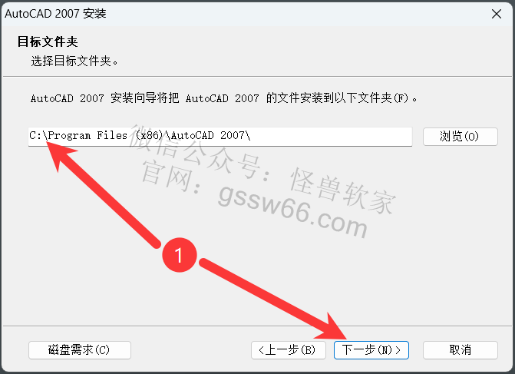515x374 pixels.
Task: Click the 目标文件夹 bold heading
Action: click(x=48, y=41)
